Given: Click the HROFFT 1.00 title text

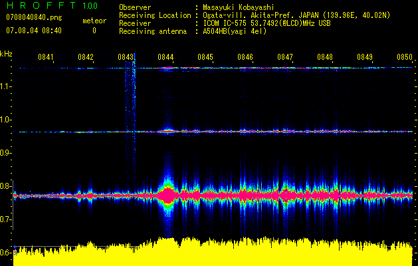Looking at the screenshot, I should tap(50, 7).
